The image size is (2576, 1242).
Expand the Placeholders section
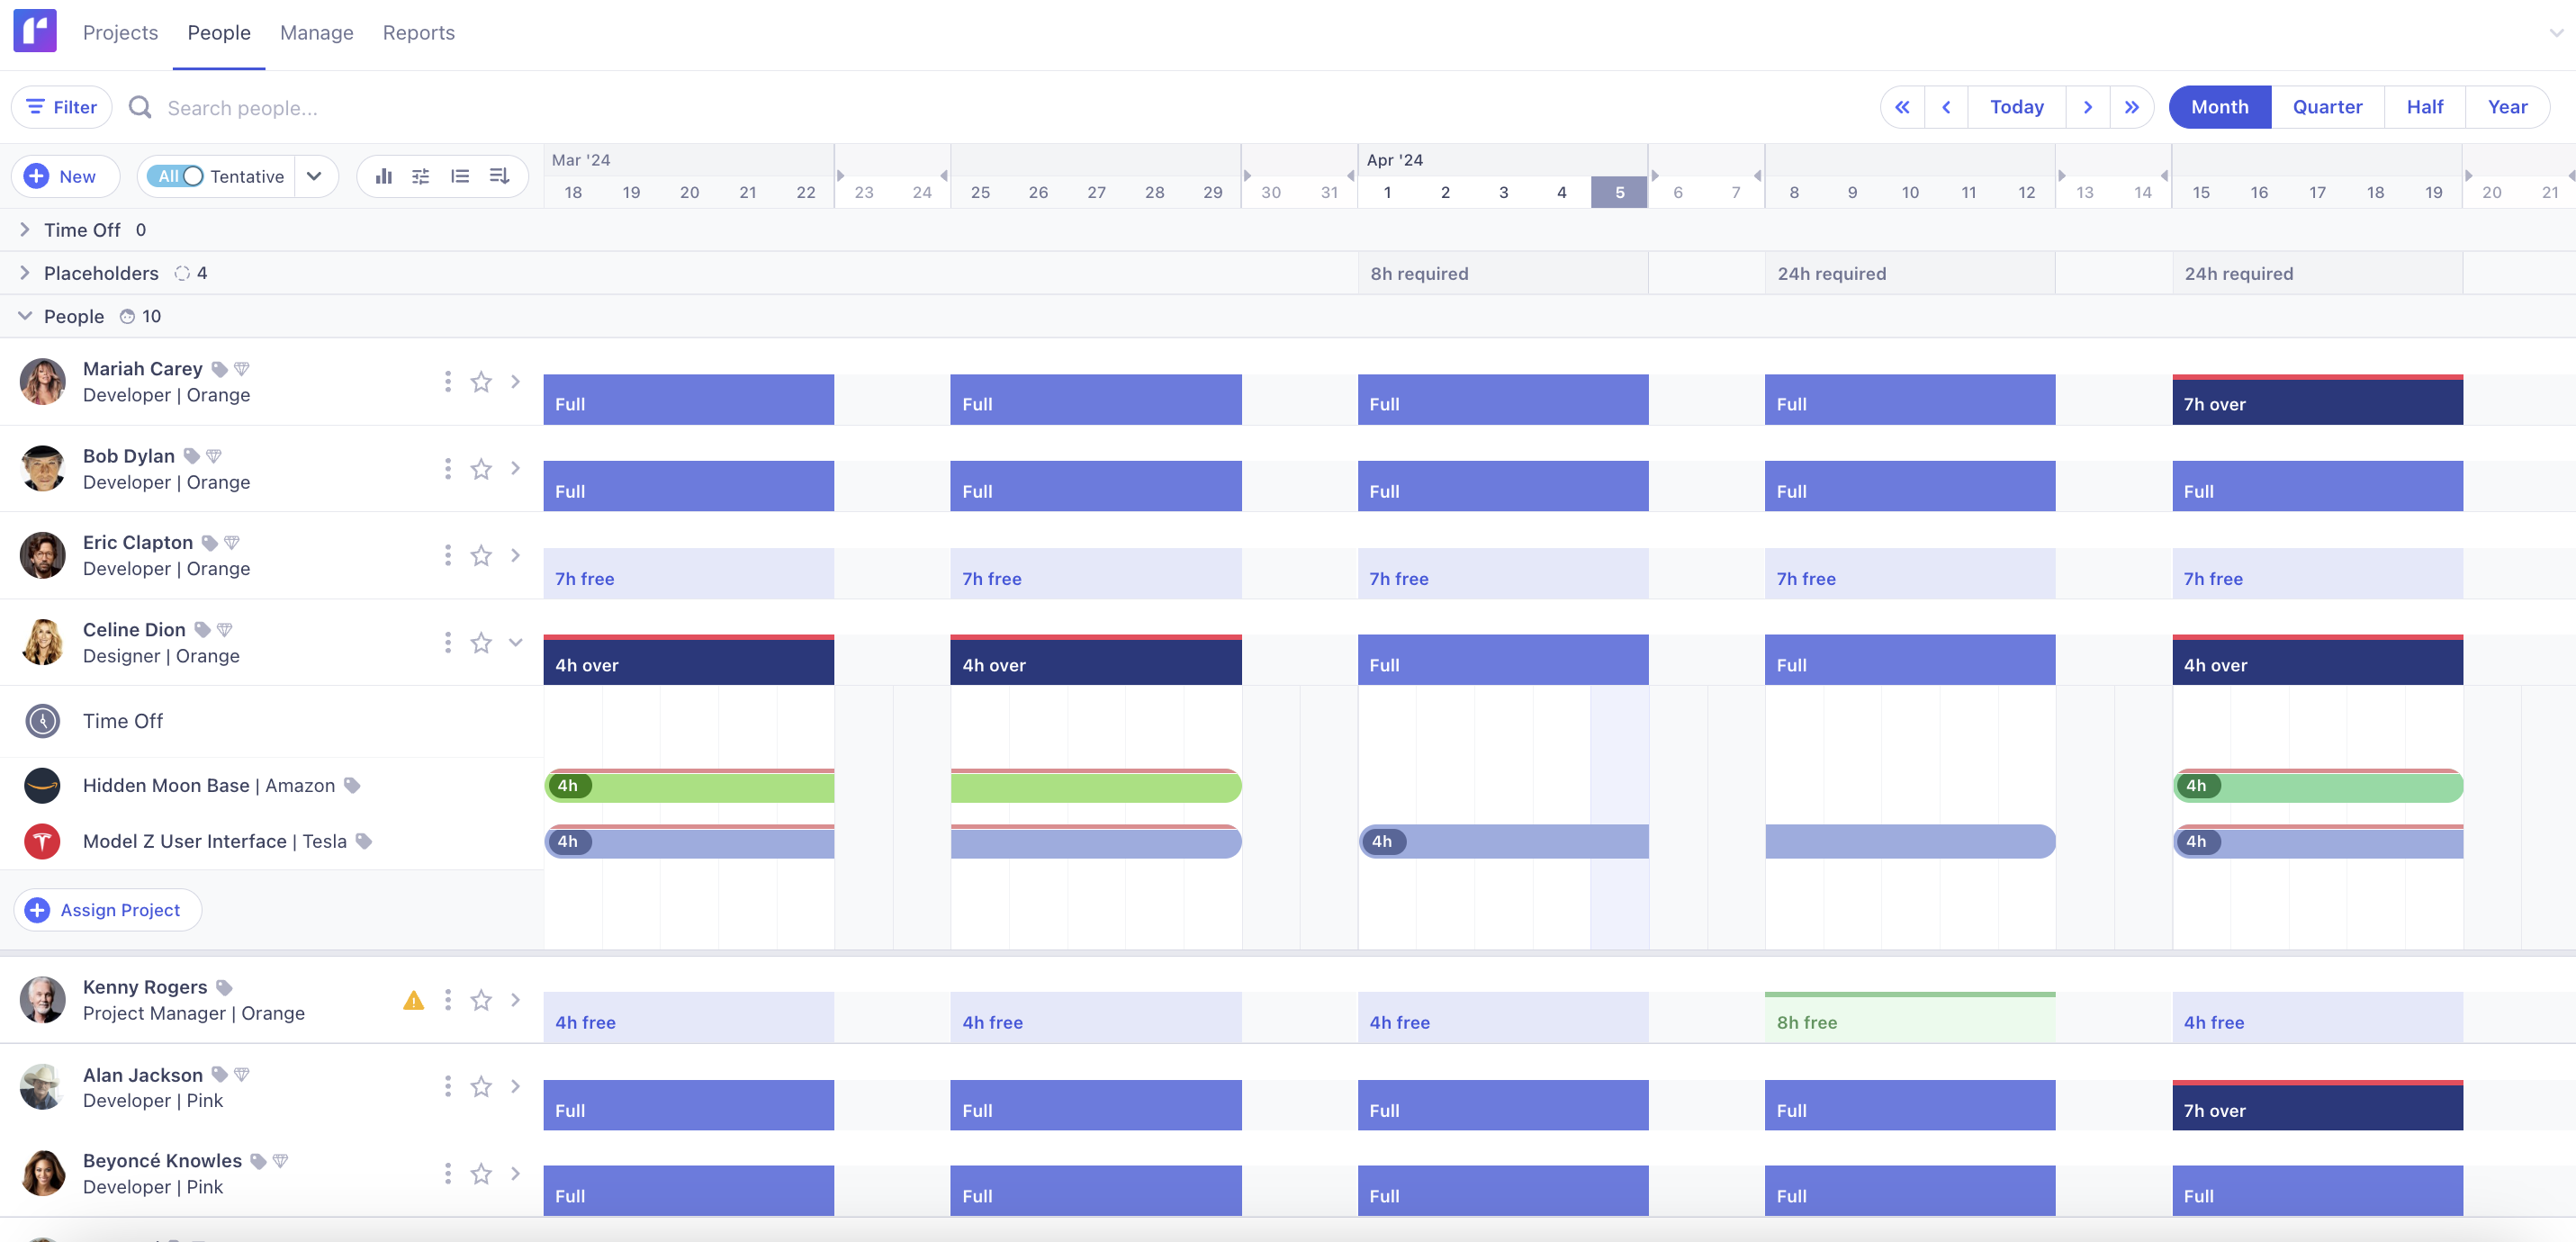point(25,273)
